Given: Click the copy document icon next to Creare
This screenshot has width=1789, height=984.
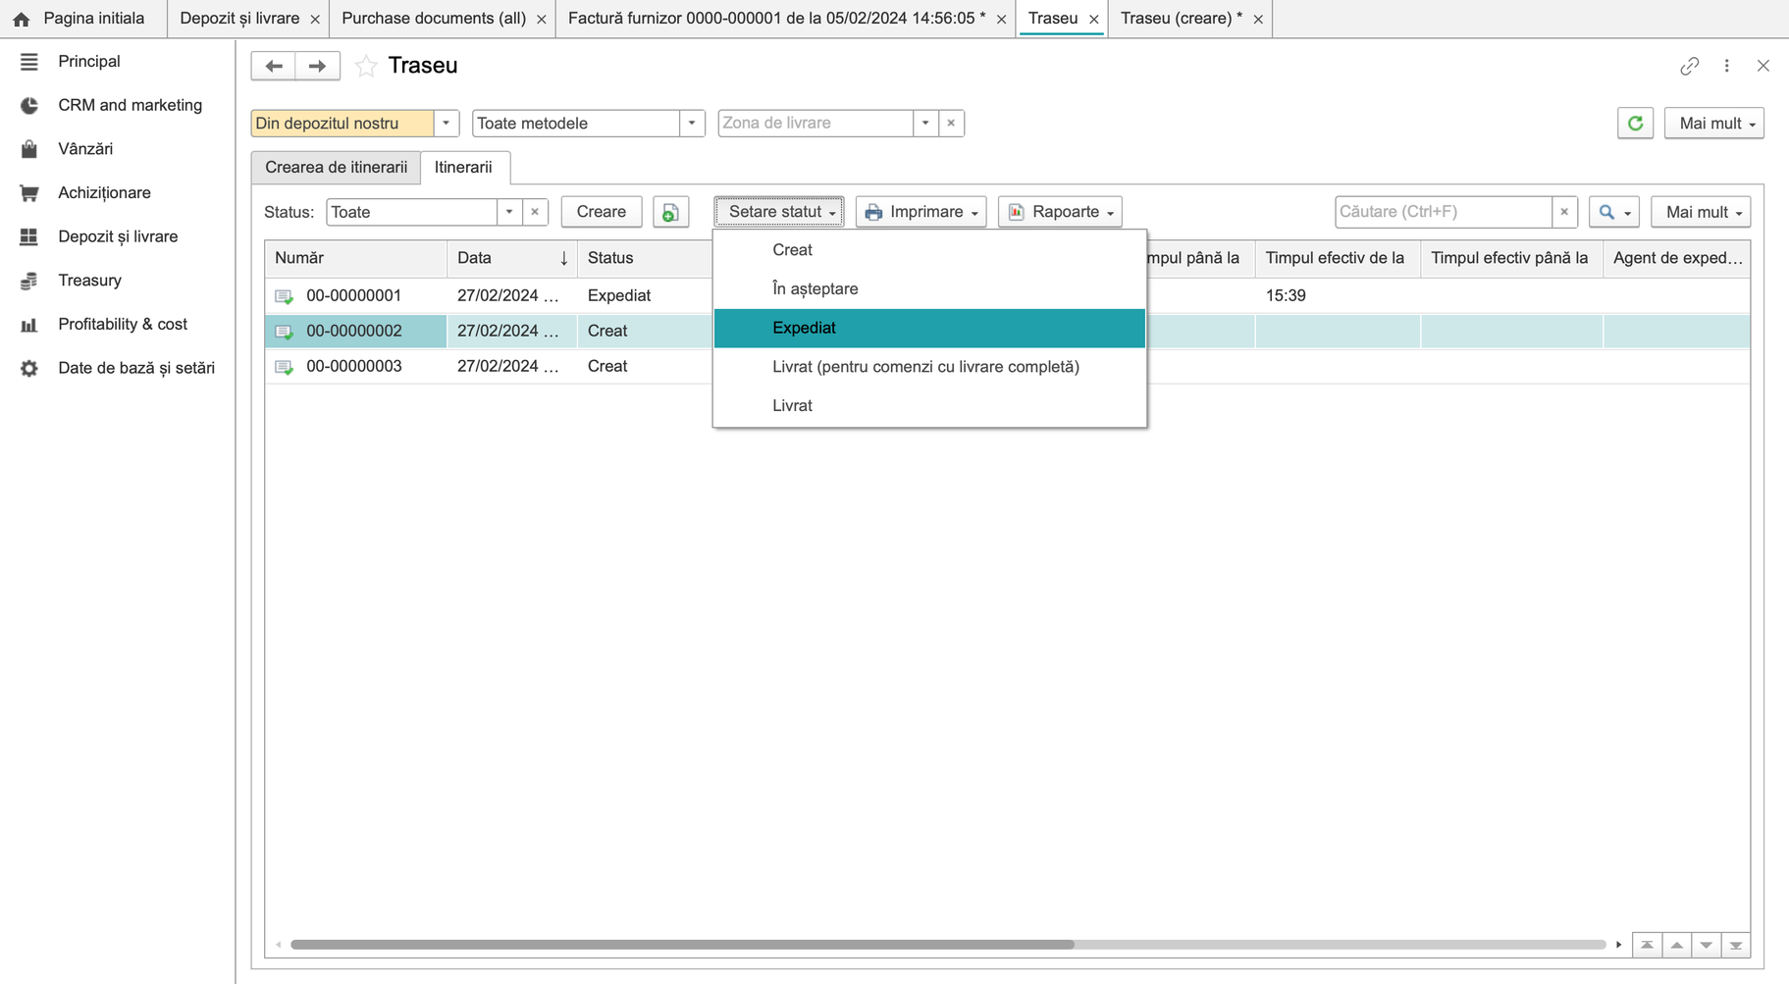Looking at the screenshot, I should tap(670, 212).
